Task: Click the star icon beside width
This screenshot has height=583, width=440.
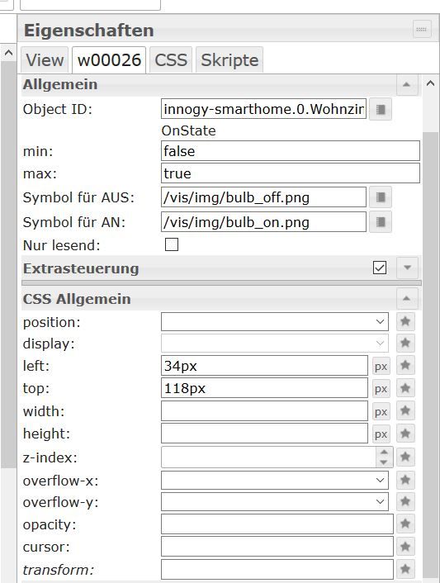Action: point(405,411)
